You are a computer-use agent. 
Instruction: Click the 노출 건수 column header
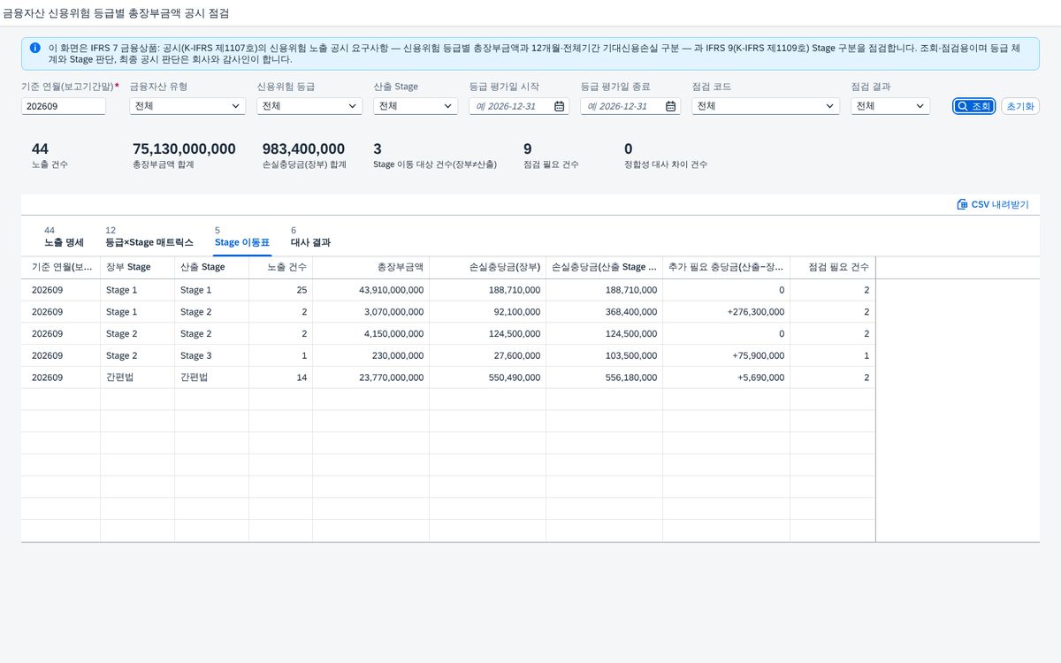[x=280, y=267]
